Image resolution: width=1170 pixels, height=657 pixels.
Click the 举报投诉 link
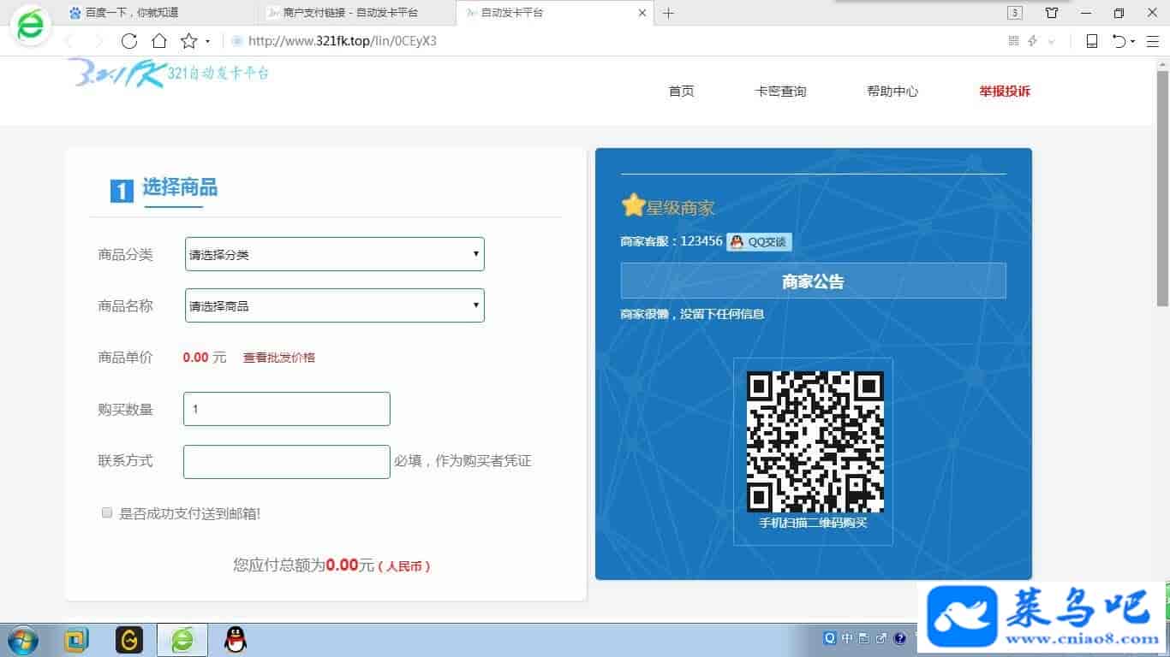pos(1005,92)
